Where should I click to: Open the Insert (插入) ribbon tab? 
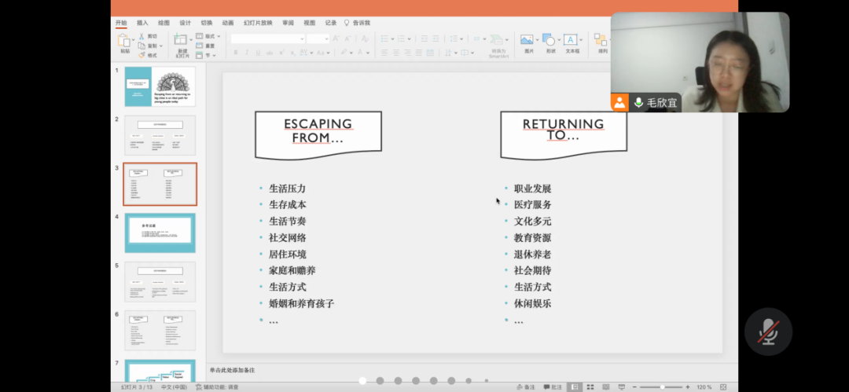142,23
